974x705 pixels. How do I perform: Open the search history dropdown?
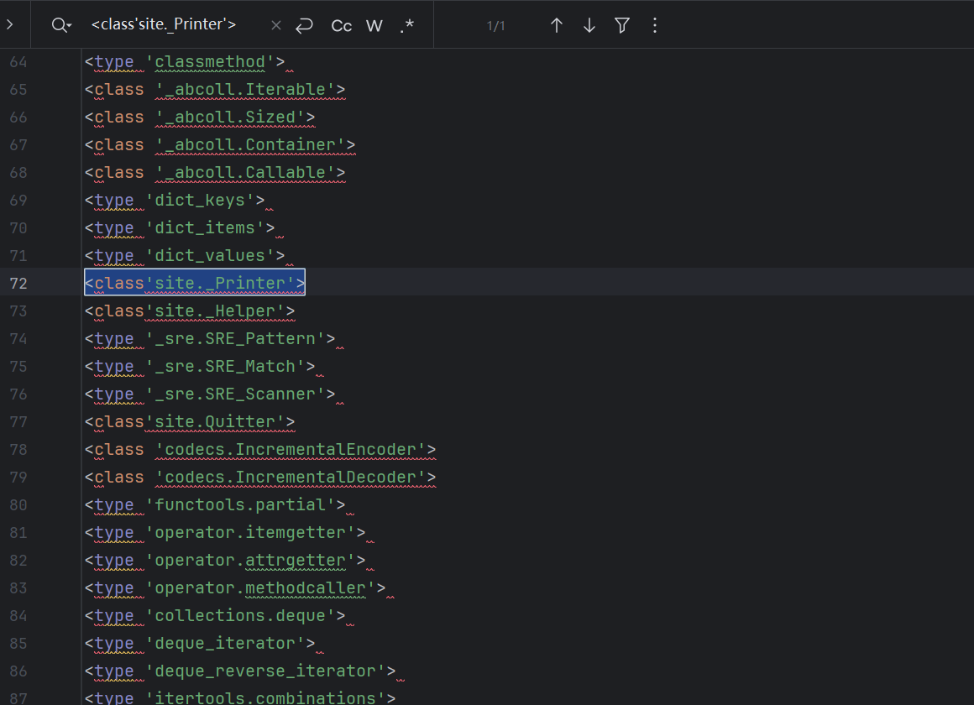(61, 25)
